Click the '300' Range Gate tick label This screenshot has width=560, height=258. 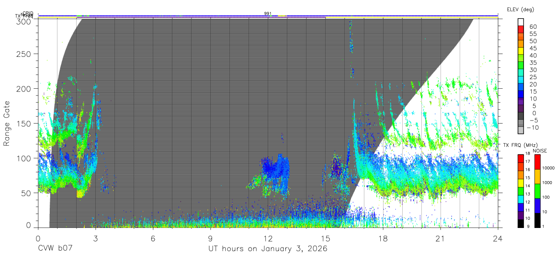24,21
